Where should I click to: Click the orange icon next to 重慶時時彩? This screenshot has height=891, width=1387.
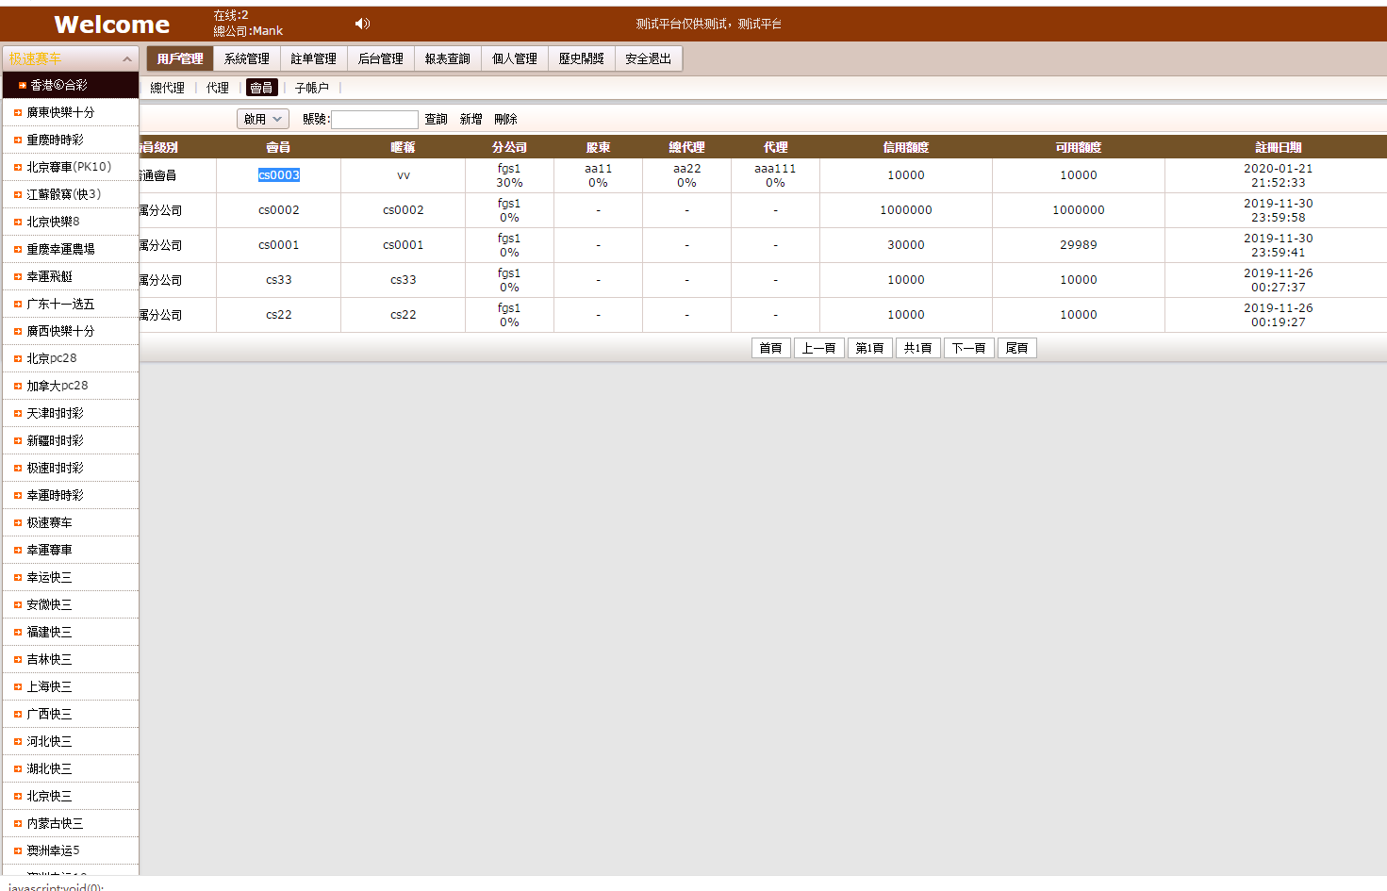coord(18,140)
